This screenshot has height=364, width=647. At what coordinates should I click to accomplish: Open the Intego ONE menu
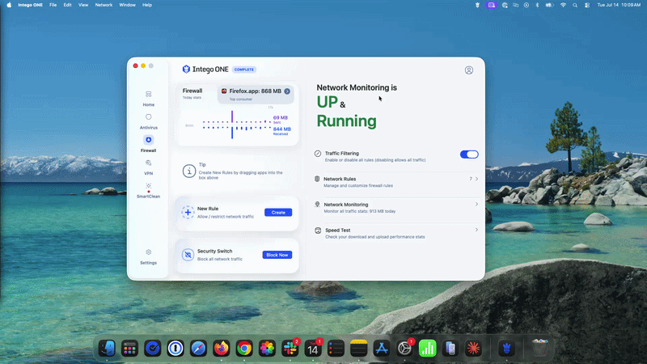[30, 5]
